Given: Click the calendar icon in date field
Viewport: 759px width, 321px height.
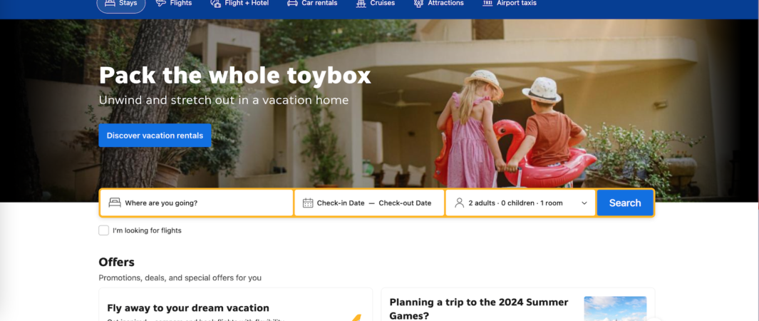Looking at the screenshot, I should pyautogui.click(x=308, y=203).
